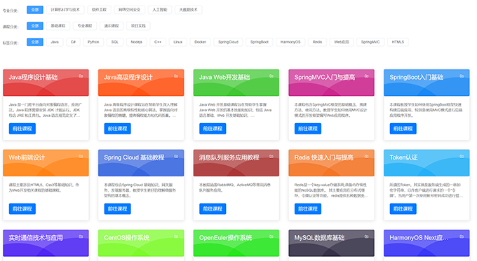477x261 pixels.
Task: Go to the SpringMVC入门与提高 course
Action: pyautogui.click(x=308, y=129)
